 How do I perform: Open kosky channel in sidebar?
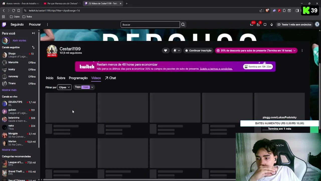[19, 69]
